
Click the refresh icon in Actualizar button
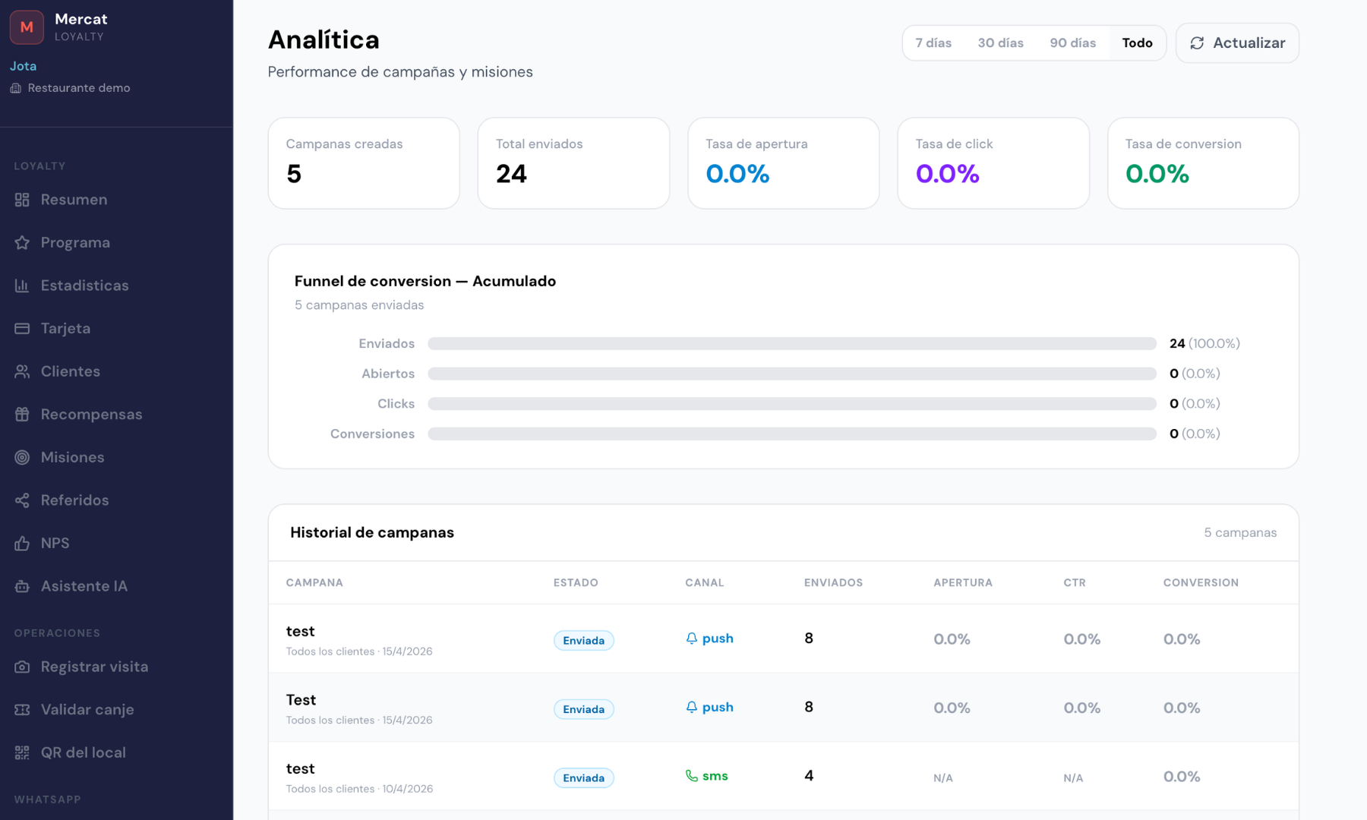(x=1197, y=43)
